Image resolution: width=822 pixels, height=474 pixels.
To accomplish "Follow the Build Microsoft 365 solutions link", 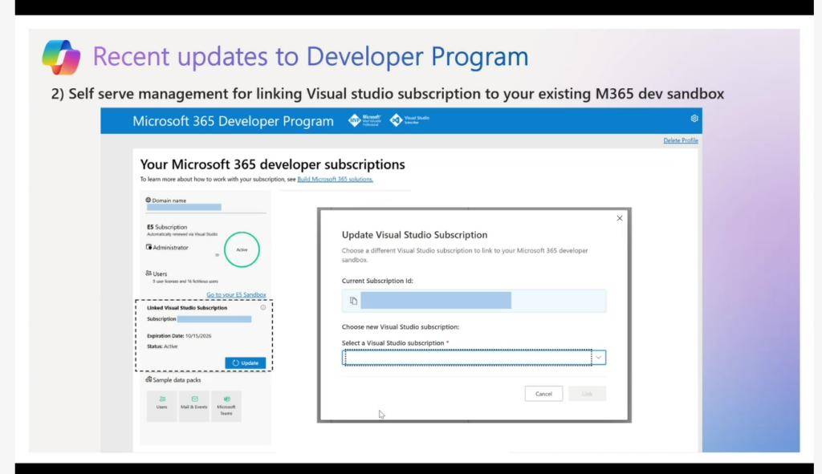I will (x=335, y=179).
